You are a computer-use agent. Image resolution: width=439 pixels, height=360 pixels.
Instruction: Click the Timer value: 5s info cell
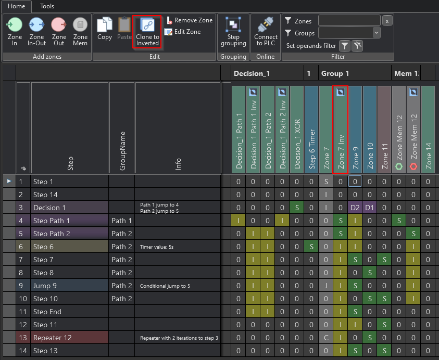[178, 247]
